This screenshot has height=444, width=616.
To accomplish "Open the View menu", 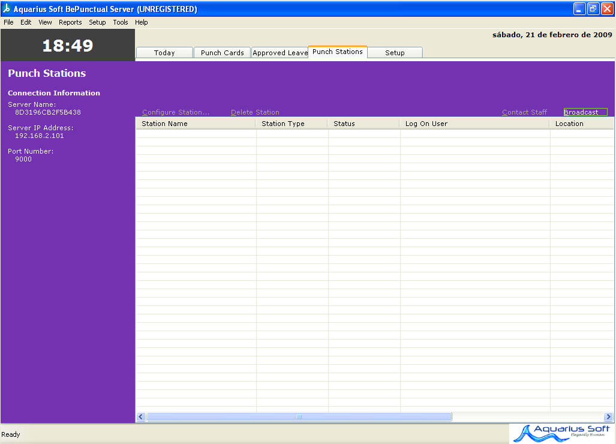I will point(45,22).
